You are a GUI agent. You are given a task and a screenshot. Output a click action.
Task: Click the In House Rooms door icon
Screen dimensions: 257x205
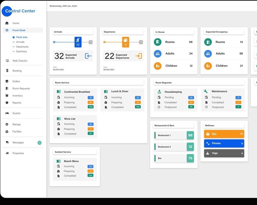[x=158, y=42]
